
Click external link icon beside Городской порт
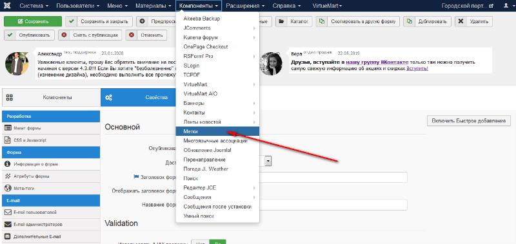click(491, 6)
